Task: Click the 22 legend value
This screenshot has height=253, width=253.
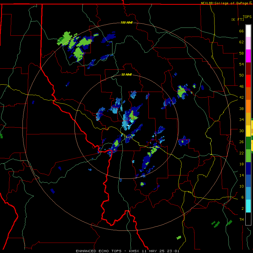Action: click(241, 153)
